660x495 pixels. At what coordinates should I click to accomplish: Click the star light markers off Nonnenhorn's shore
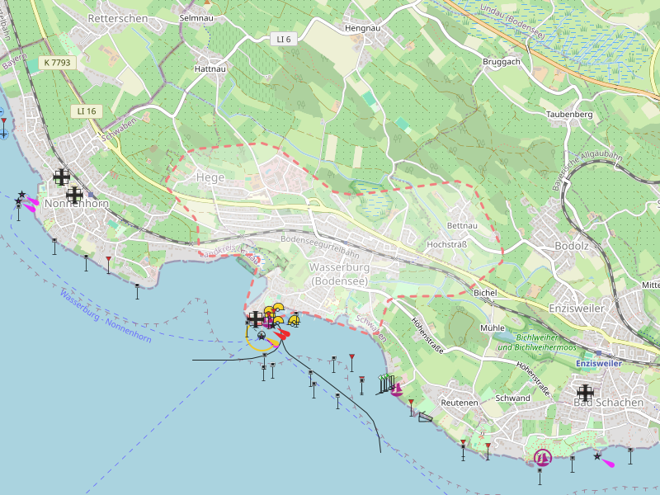pos(20,198)
